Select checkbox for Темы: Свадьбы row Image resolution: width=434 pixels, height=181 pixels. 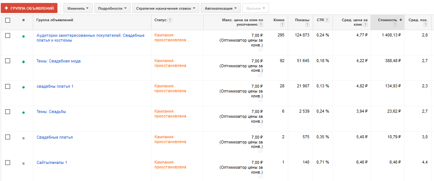[8, 111]
